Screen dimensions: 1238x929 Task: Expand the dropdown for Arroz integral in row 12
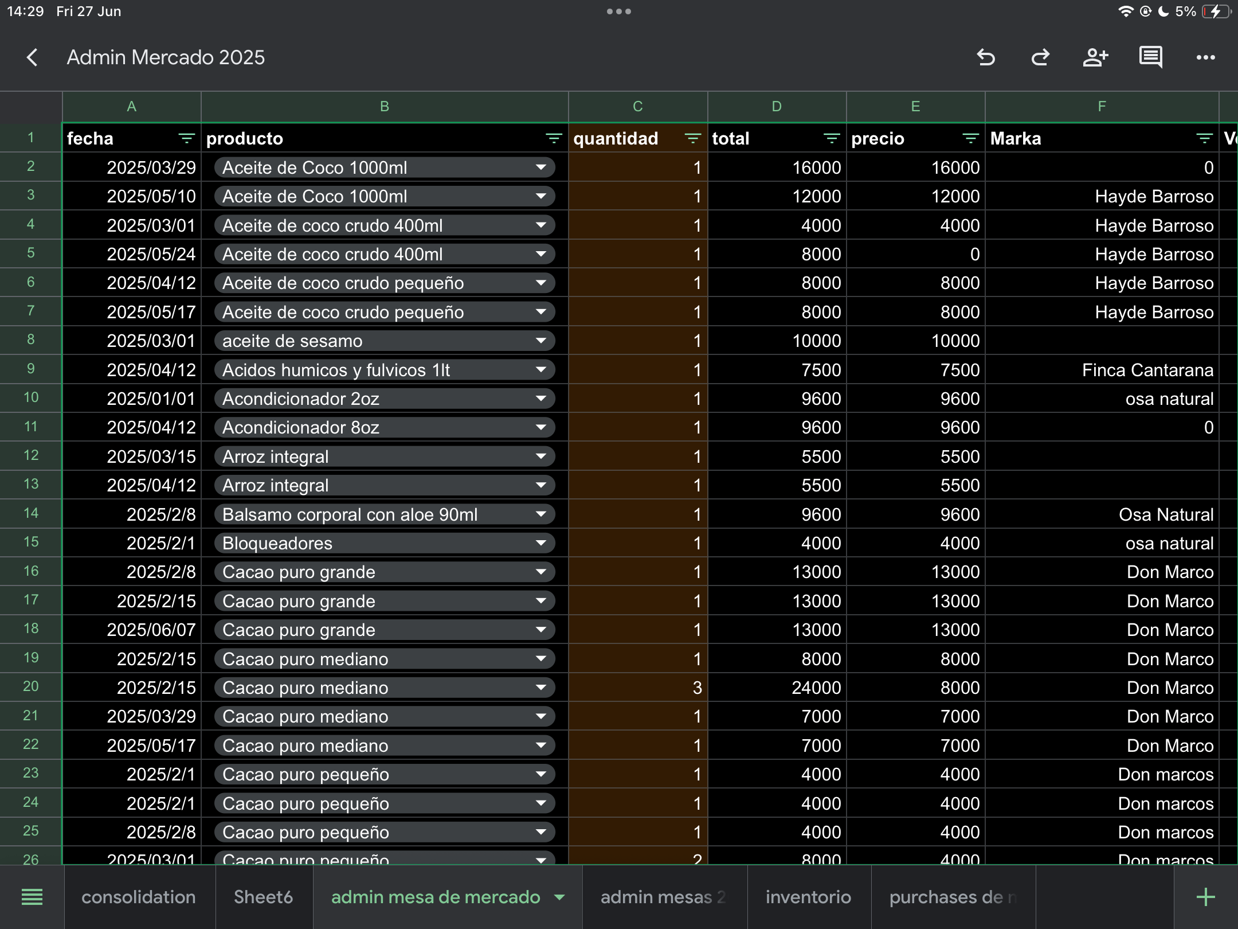coord(540,456)
